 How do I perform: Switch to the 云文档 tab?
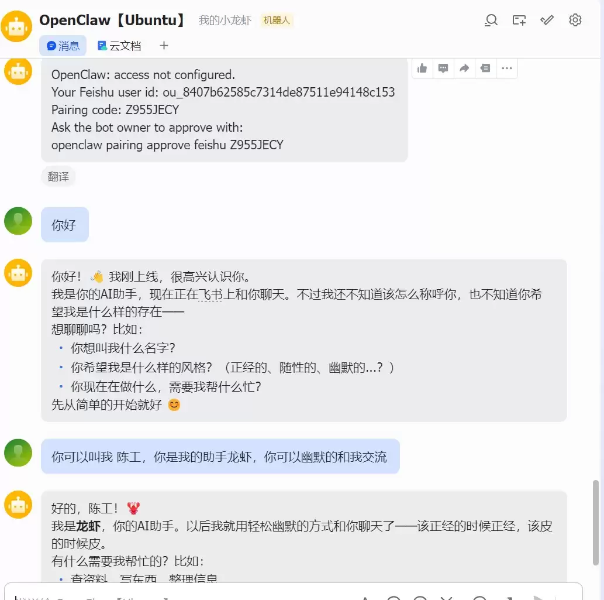pos(119,46)
